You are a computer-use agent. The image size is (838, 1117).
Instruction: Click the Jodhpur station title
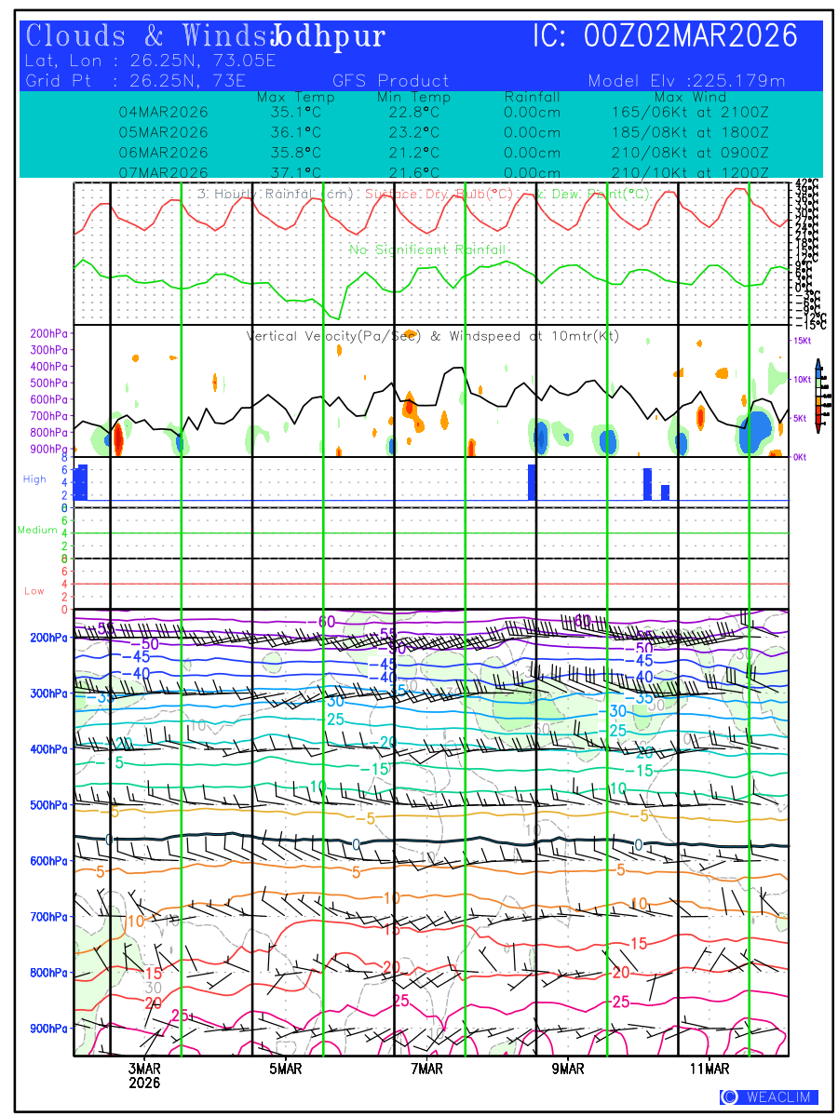point(328,37)
